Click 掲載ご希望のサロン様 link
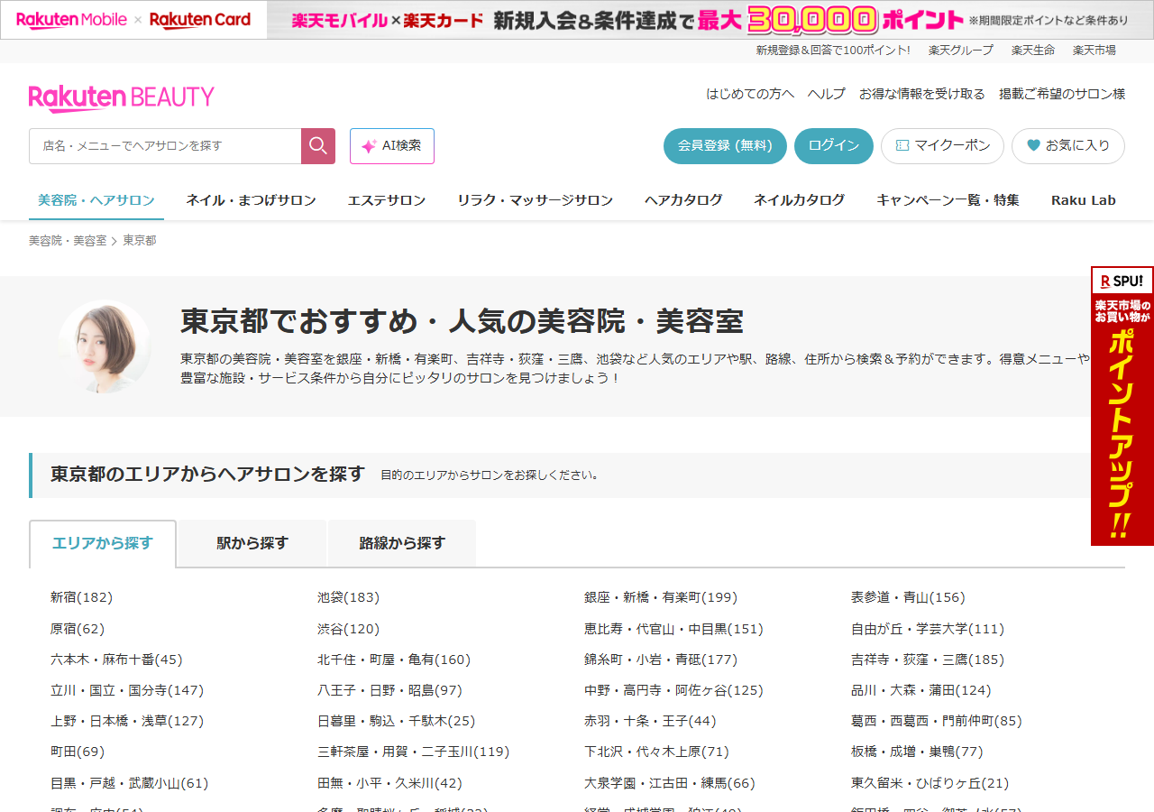This screenshot has width=1154, height=812. [1062, 94]
